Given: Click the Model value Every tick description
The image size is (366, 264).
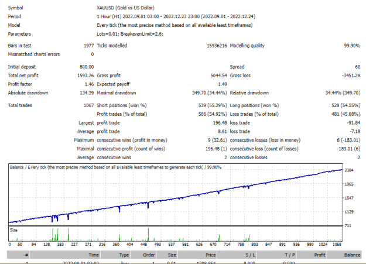Looking at the screenshot, I should (175, 25).
